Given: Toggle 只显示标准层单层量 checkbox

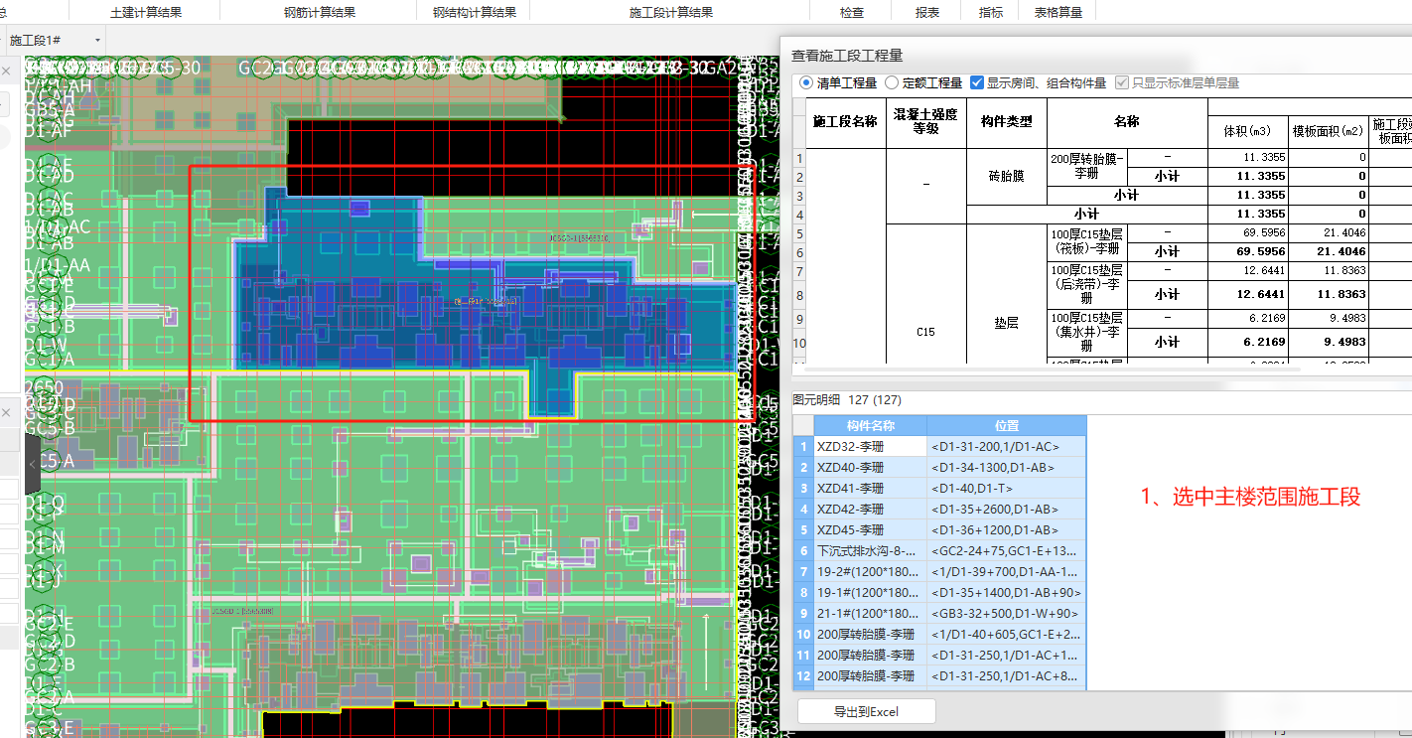Looking at the screenshot, I should click(1123, 82).
